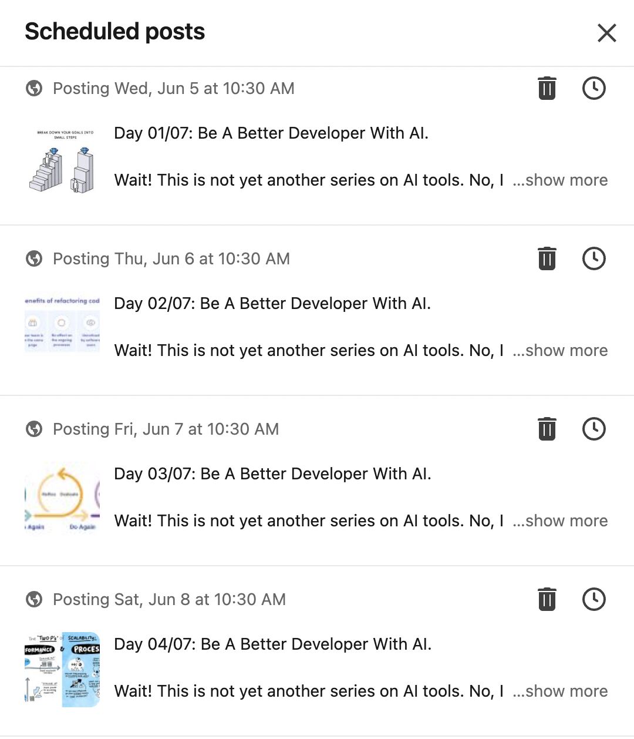Reschedule the Sat, Jun 8 post
This screenshot has height=739, width=634.
tap(593, 600)
